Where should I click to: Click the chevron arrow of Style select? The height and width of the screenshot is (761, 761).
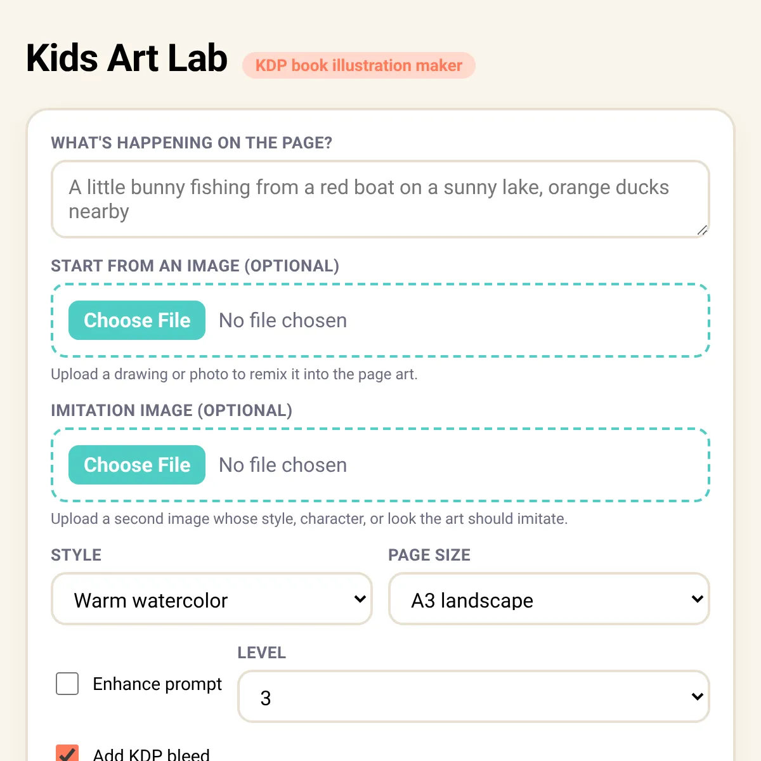pyautogui.click(x=360, y=599)
